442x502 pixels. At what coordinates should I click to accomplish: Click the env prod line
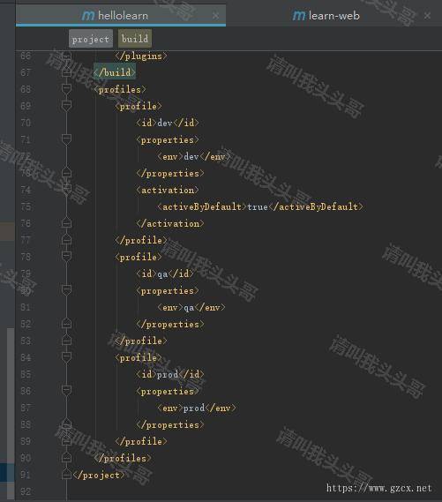197,408
